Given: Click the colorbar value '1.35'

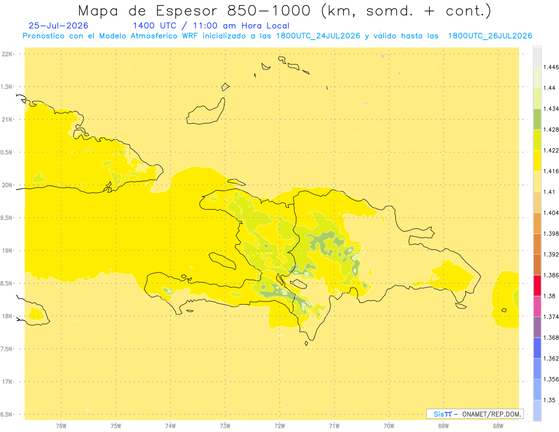Looking at the screenshot, I should coord(550,400).
